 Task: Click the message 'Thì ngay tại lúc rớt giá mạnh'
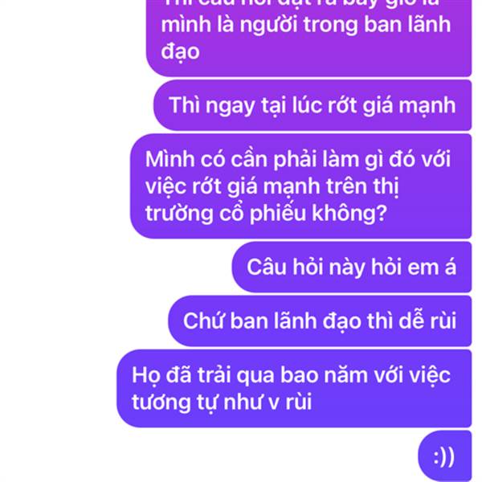pos(312,105)
